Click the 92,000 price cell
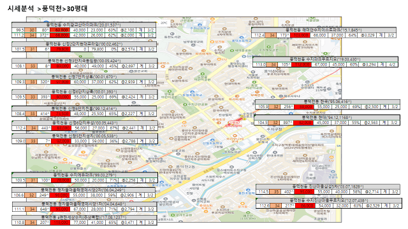408x229 pixels. [x=61, y=141]
